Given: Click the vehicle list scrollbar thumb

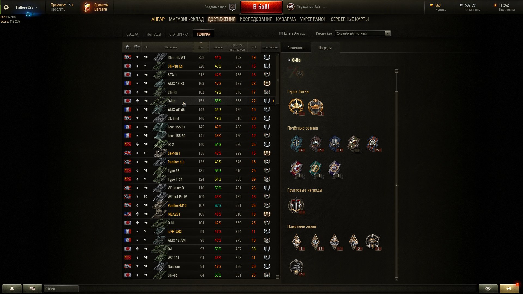Looking at the screenshot, I should [278, 79].
